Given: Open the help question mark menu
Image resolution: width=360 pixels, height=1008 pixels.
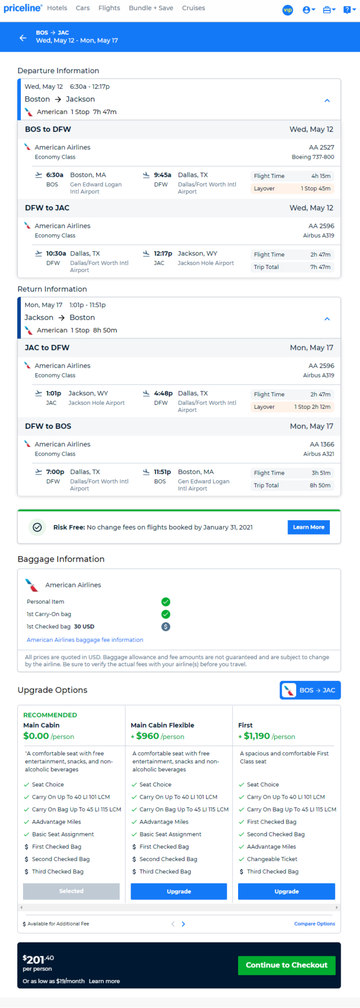Looking at the screenshot, I should (x=349, y=10).
